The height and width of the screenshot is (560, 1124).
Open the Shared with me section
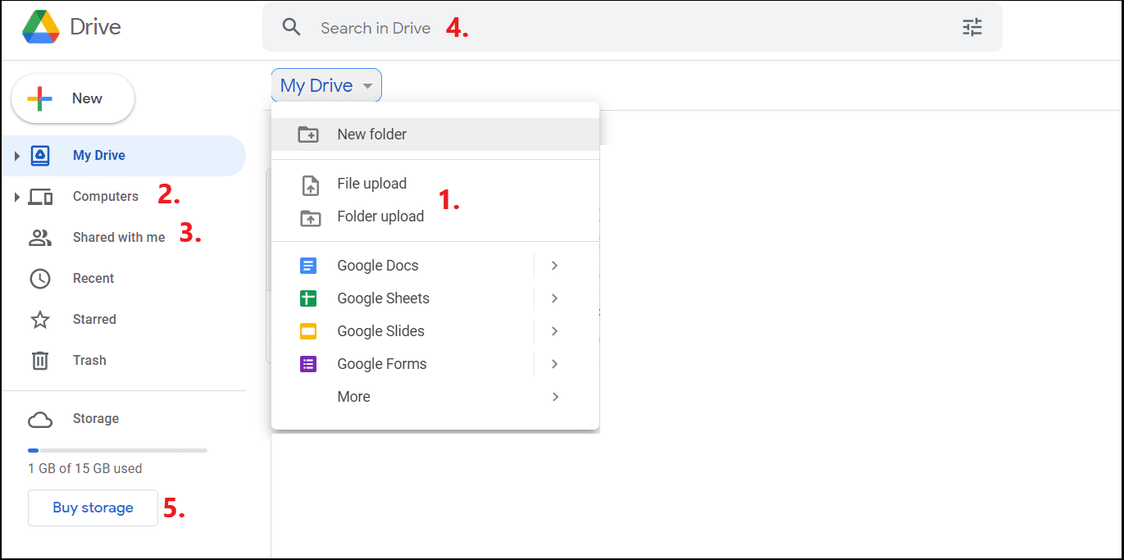(x=118, y=237)
